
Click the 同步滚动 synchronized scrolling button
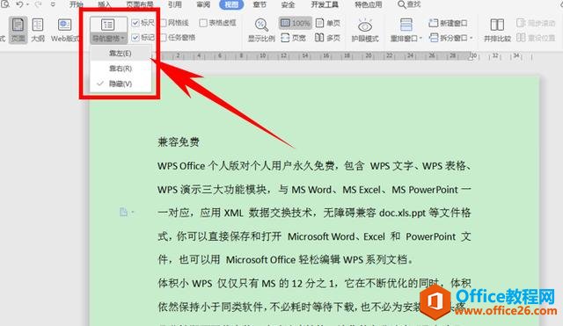tap(536, 24)
